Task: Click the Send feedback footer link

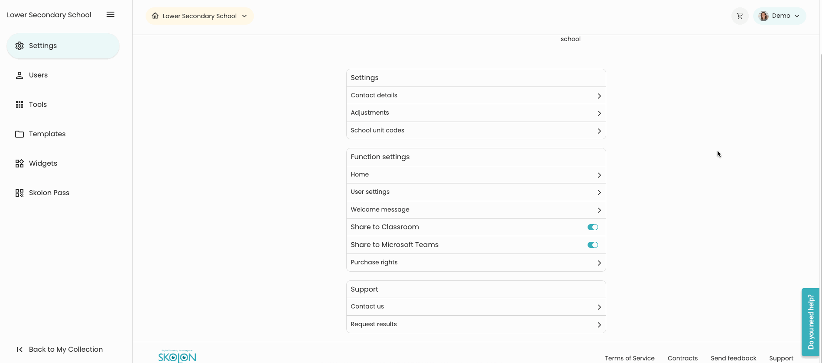Action: [x=733, y=358]
